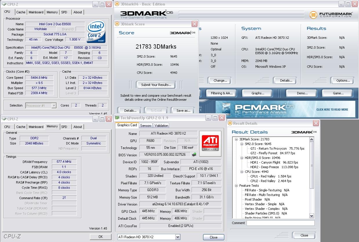Screen dimensions: 359x242
Task: Open Options... under Results
Action: click(343, 80)
